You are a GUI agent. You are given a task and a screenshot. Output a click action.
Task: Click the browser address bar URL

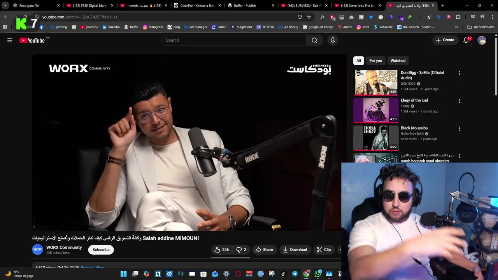coord(80,17)
